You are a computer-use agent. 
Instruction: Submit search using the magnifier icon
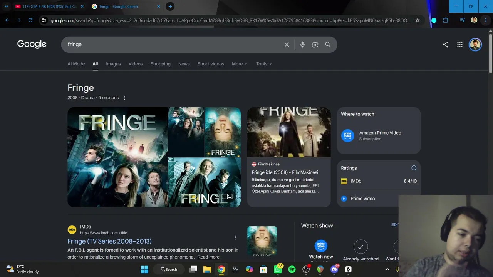point(328,45)
